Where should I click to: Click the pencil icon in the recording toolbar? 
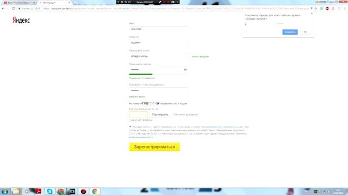(160, 2)
